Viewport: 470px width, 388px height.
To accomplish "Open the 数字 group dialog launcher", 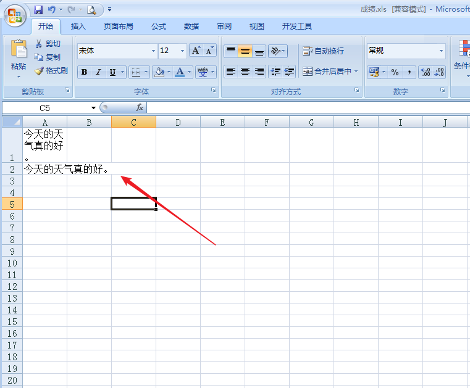I will pyautogui.click(x=443, y=90).
